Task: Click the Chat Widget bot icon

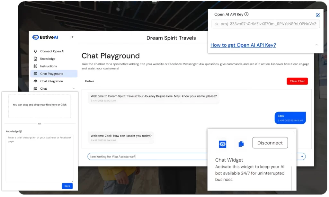Action: coord(222,145)
